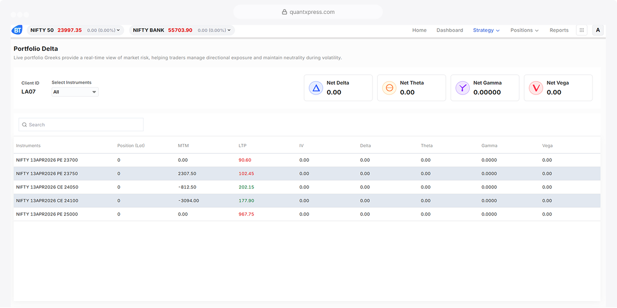
Task: Click the quantxpress.com address bar
Action: pyautogui.click(x=308, y=12)
